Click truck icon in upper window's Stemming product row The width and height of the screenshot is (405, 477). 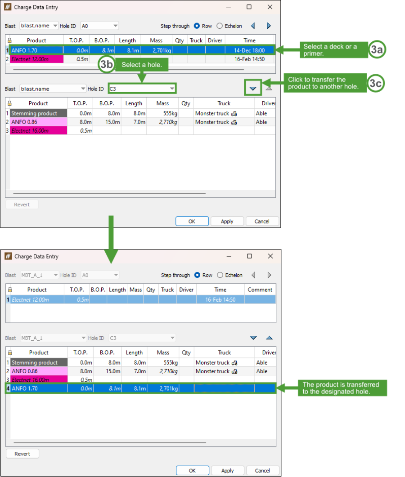coord(234,113)
